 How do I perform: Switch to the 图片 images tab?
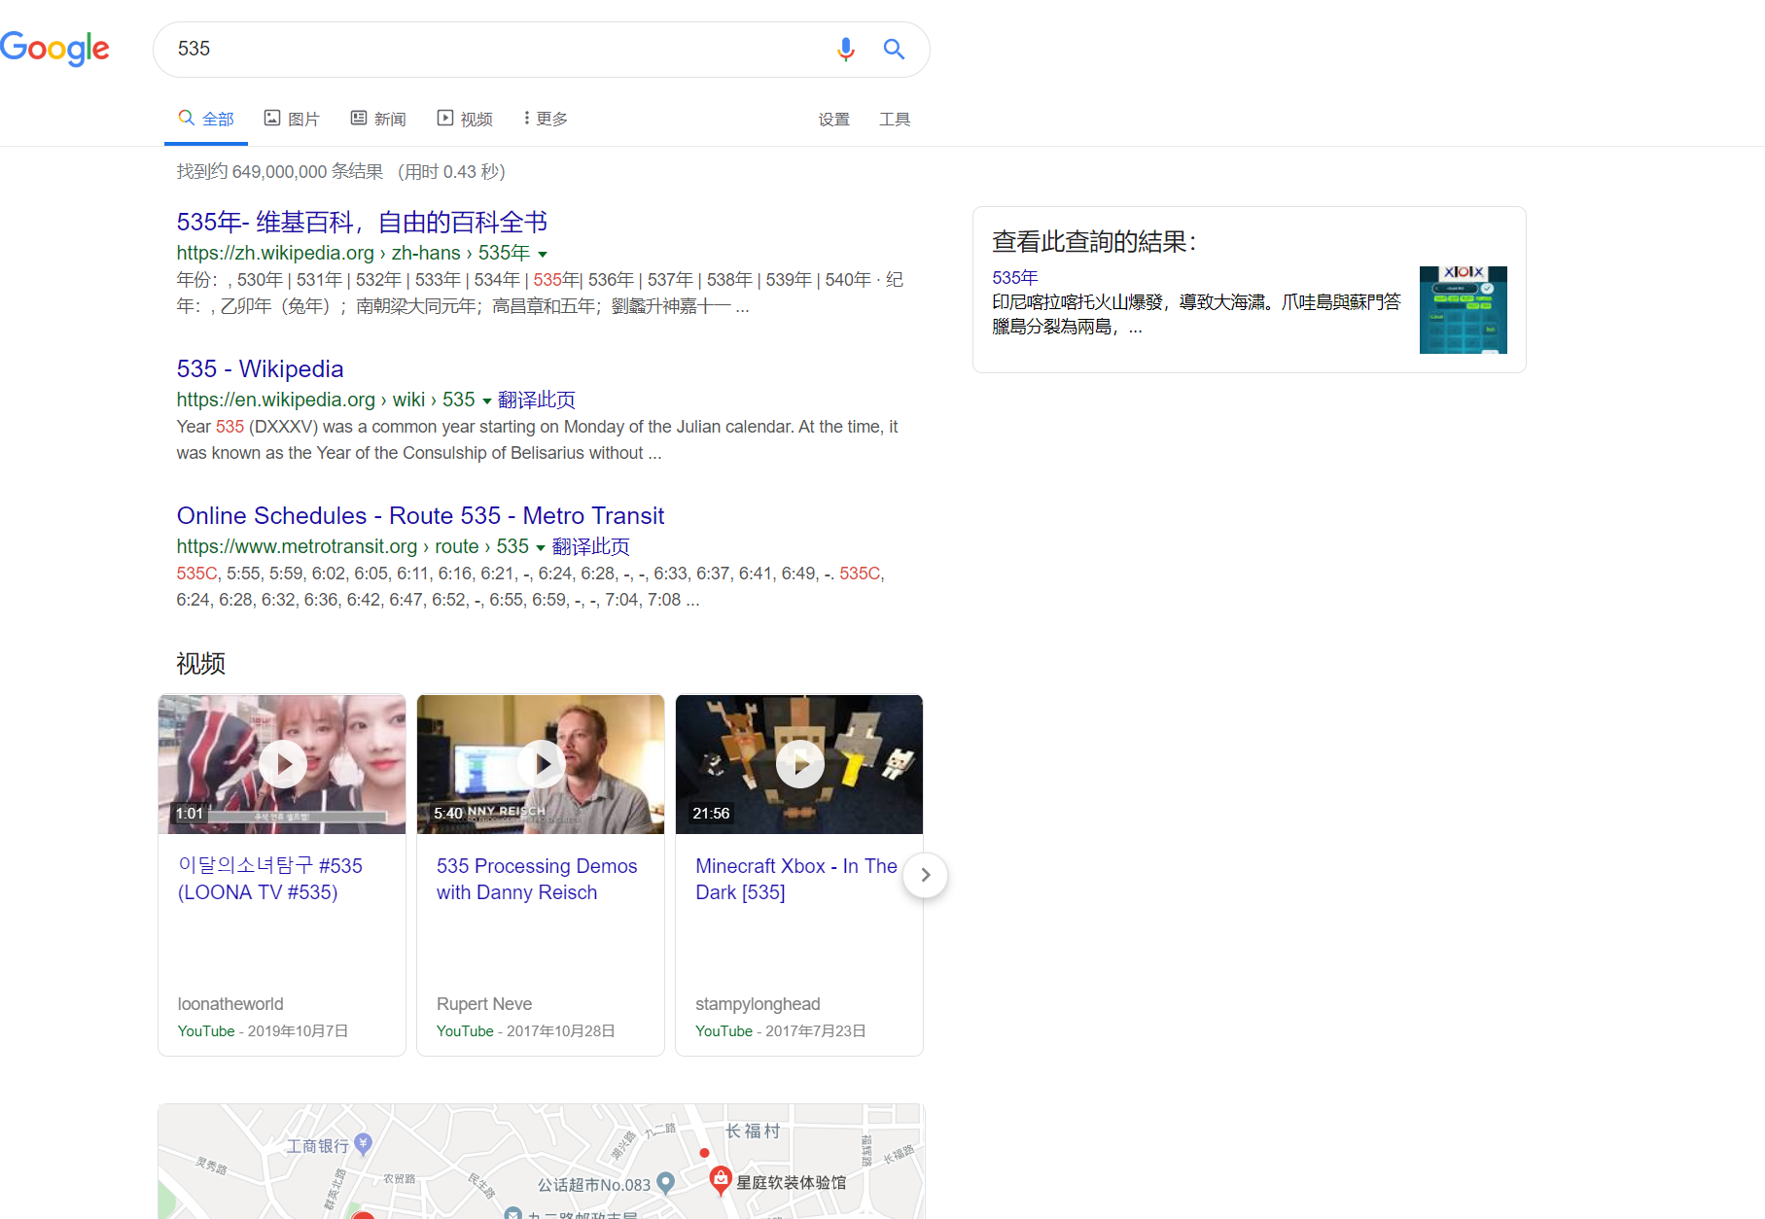click(x=292, y=119)
